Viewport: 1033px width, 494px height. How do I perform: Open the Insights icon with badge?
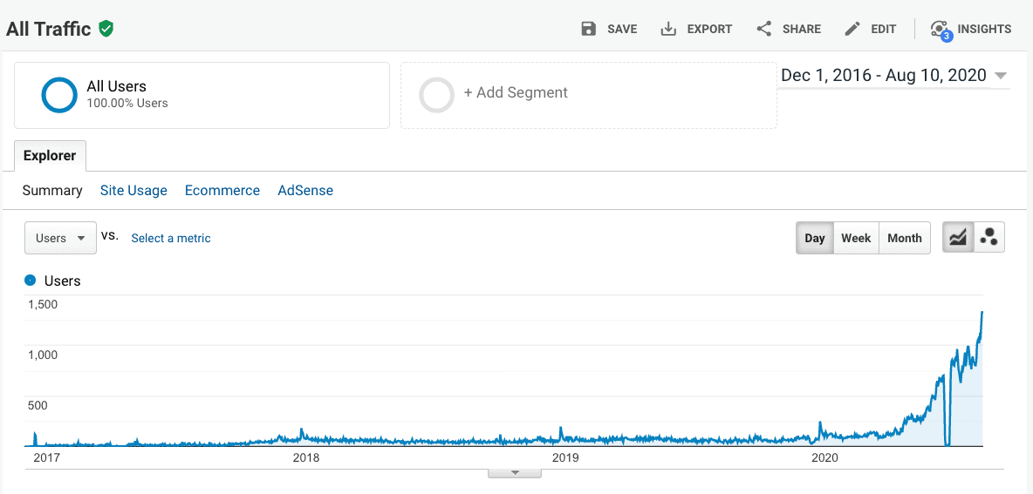click(x=940, y=30)
